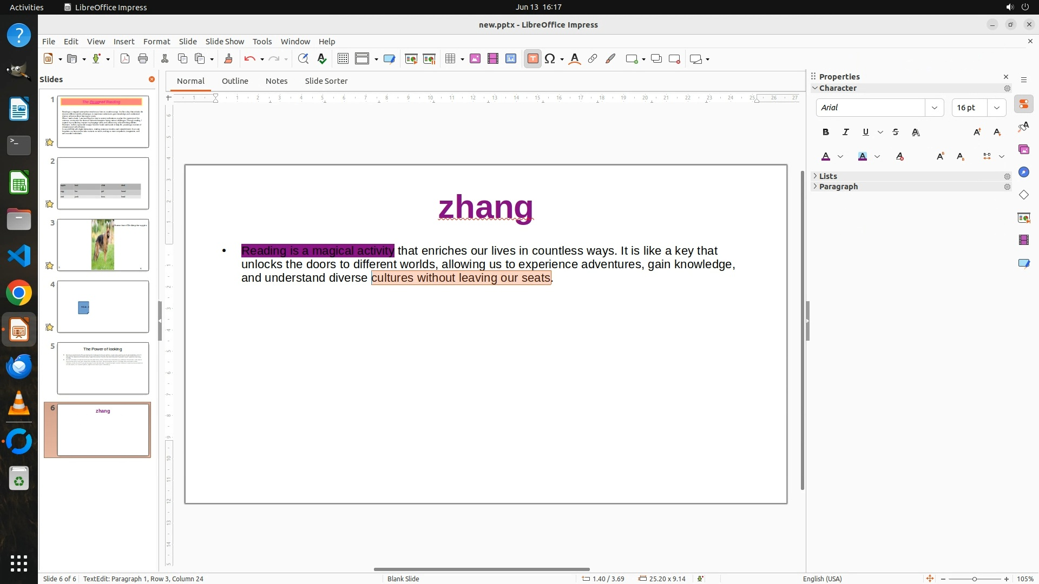Click Start from First Slide icon
1039x584 pixels.
point(411,59)
